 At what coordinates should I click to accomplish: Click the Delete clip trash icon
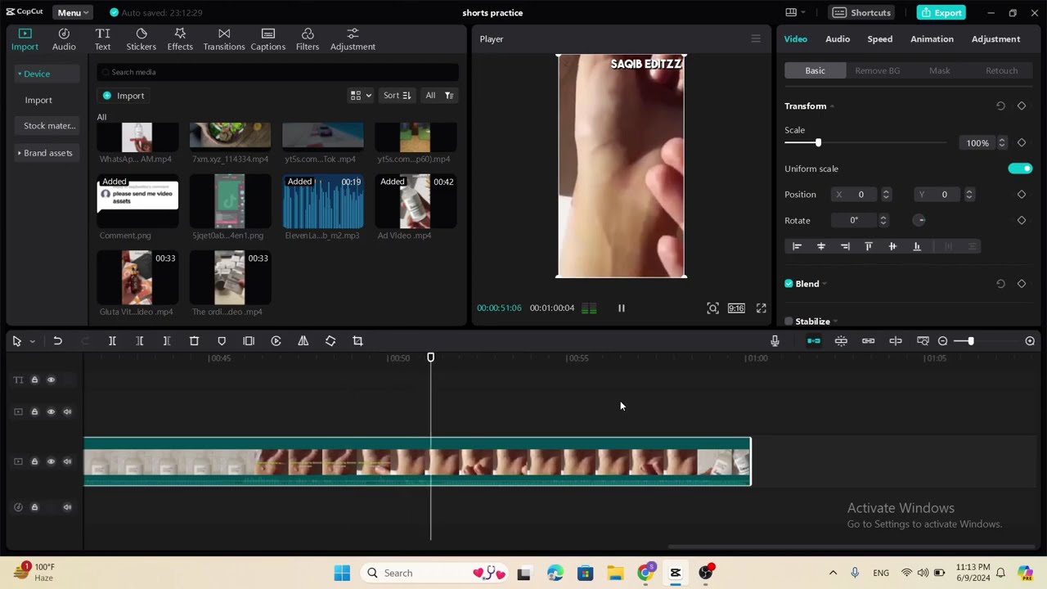pyautogui.click(x=194, y=341)
